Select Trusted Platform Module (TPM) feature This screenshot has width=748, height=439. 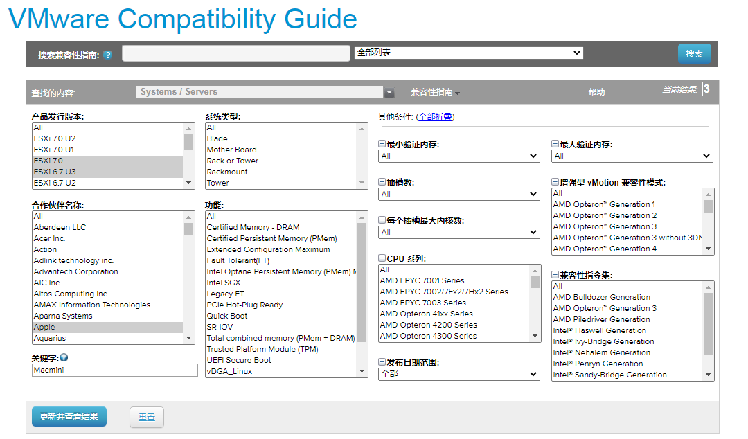281,349
